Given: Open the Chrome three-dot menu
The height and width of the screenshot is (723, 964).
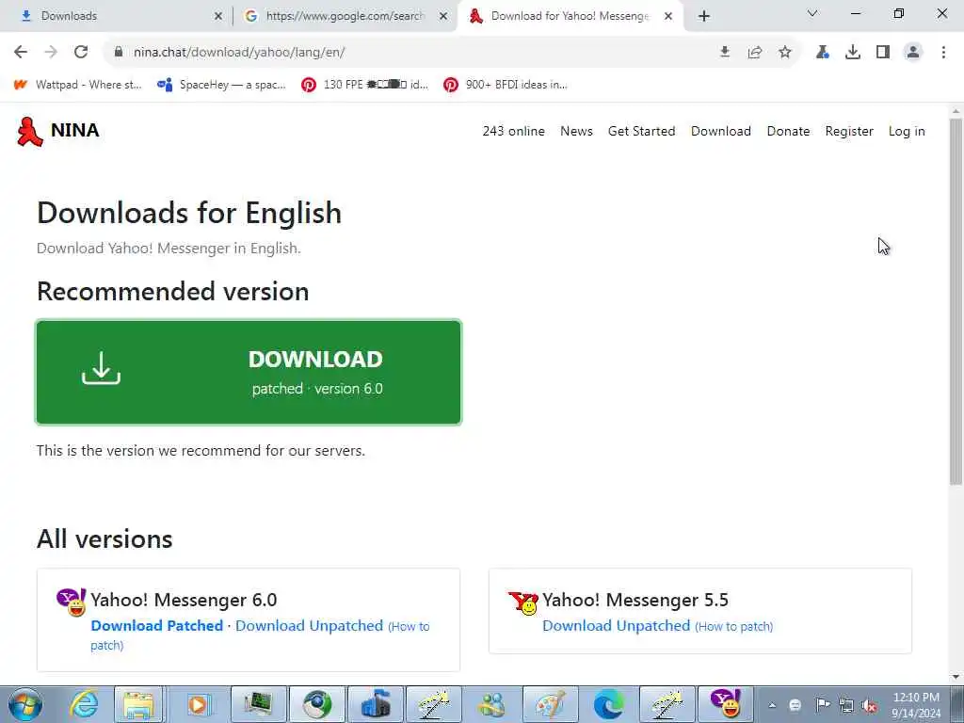Looking at the screenshot, I should pos(943,53).
